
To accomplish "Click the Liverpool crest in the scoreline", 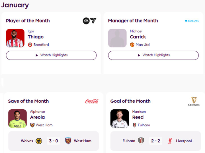I will pos(170,141).
